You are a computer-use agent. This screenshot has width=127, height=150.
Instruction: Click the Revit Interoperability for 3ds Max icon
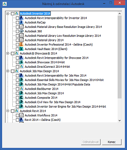pyautogui.click(x=21, y=75)
